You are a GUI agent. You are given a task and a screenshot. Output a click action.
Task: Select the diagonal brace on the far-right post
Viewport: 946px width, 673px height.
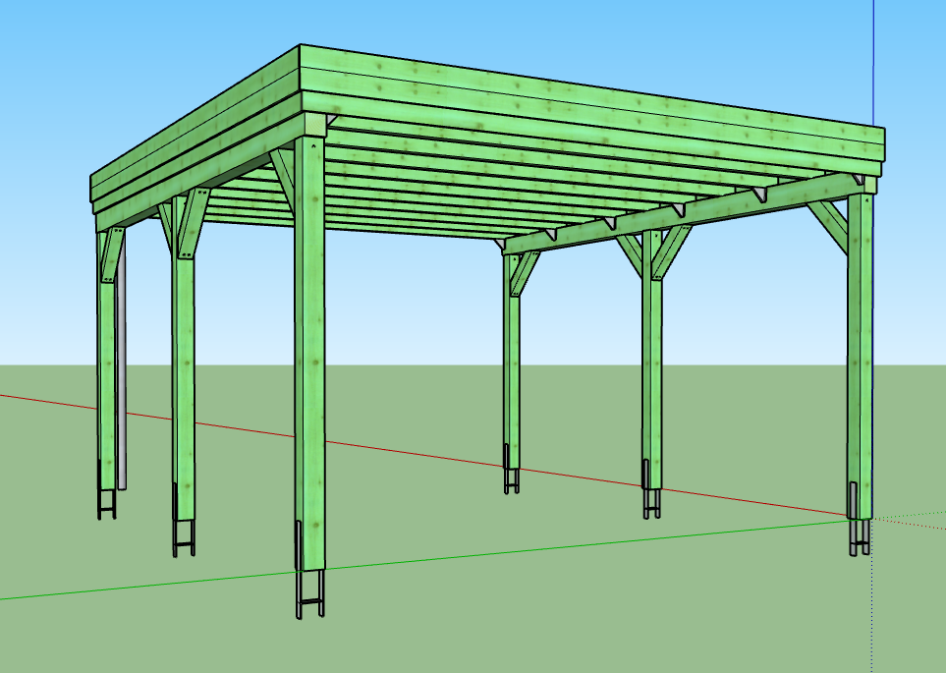tap(828, 225)
